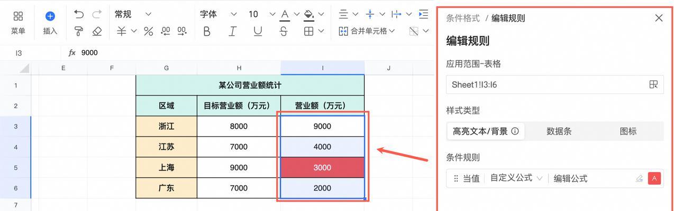Redo the last action
Image resolution: width=674 pixels, height=211 pixels.
pyautogui.click(x=97, y=15)
